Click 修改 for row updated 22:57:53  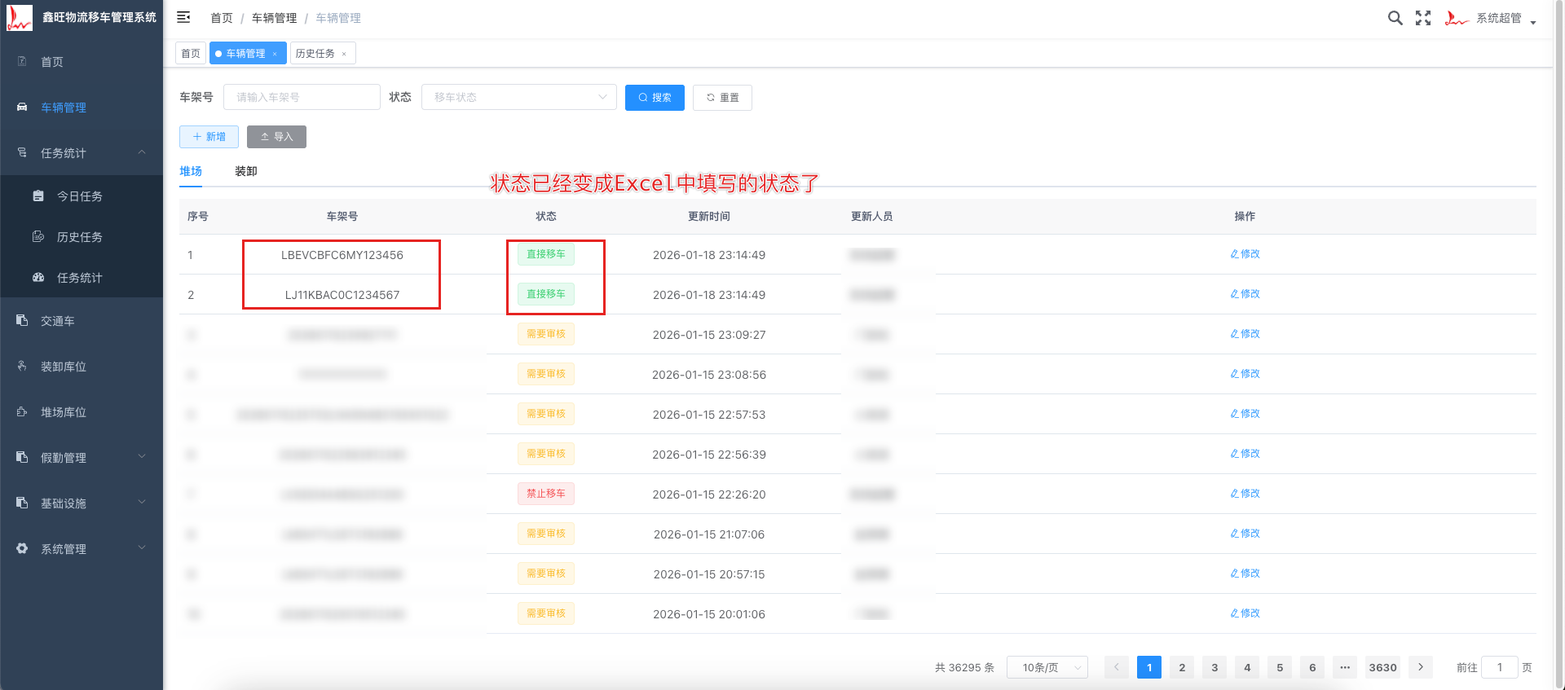[x=1245, y=414]
